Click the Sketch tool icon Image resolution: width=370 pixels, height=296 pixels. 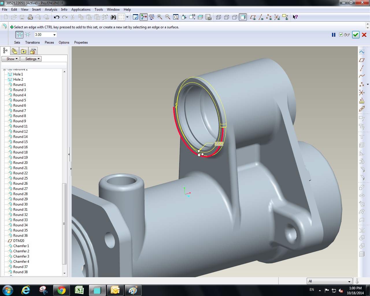362,52
